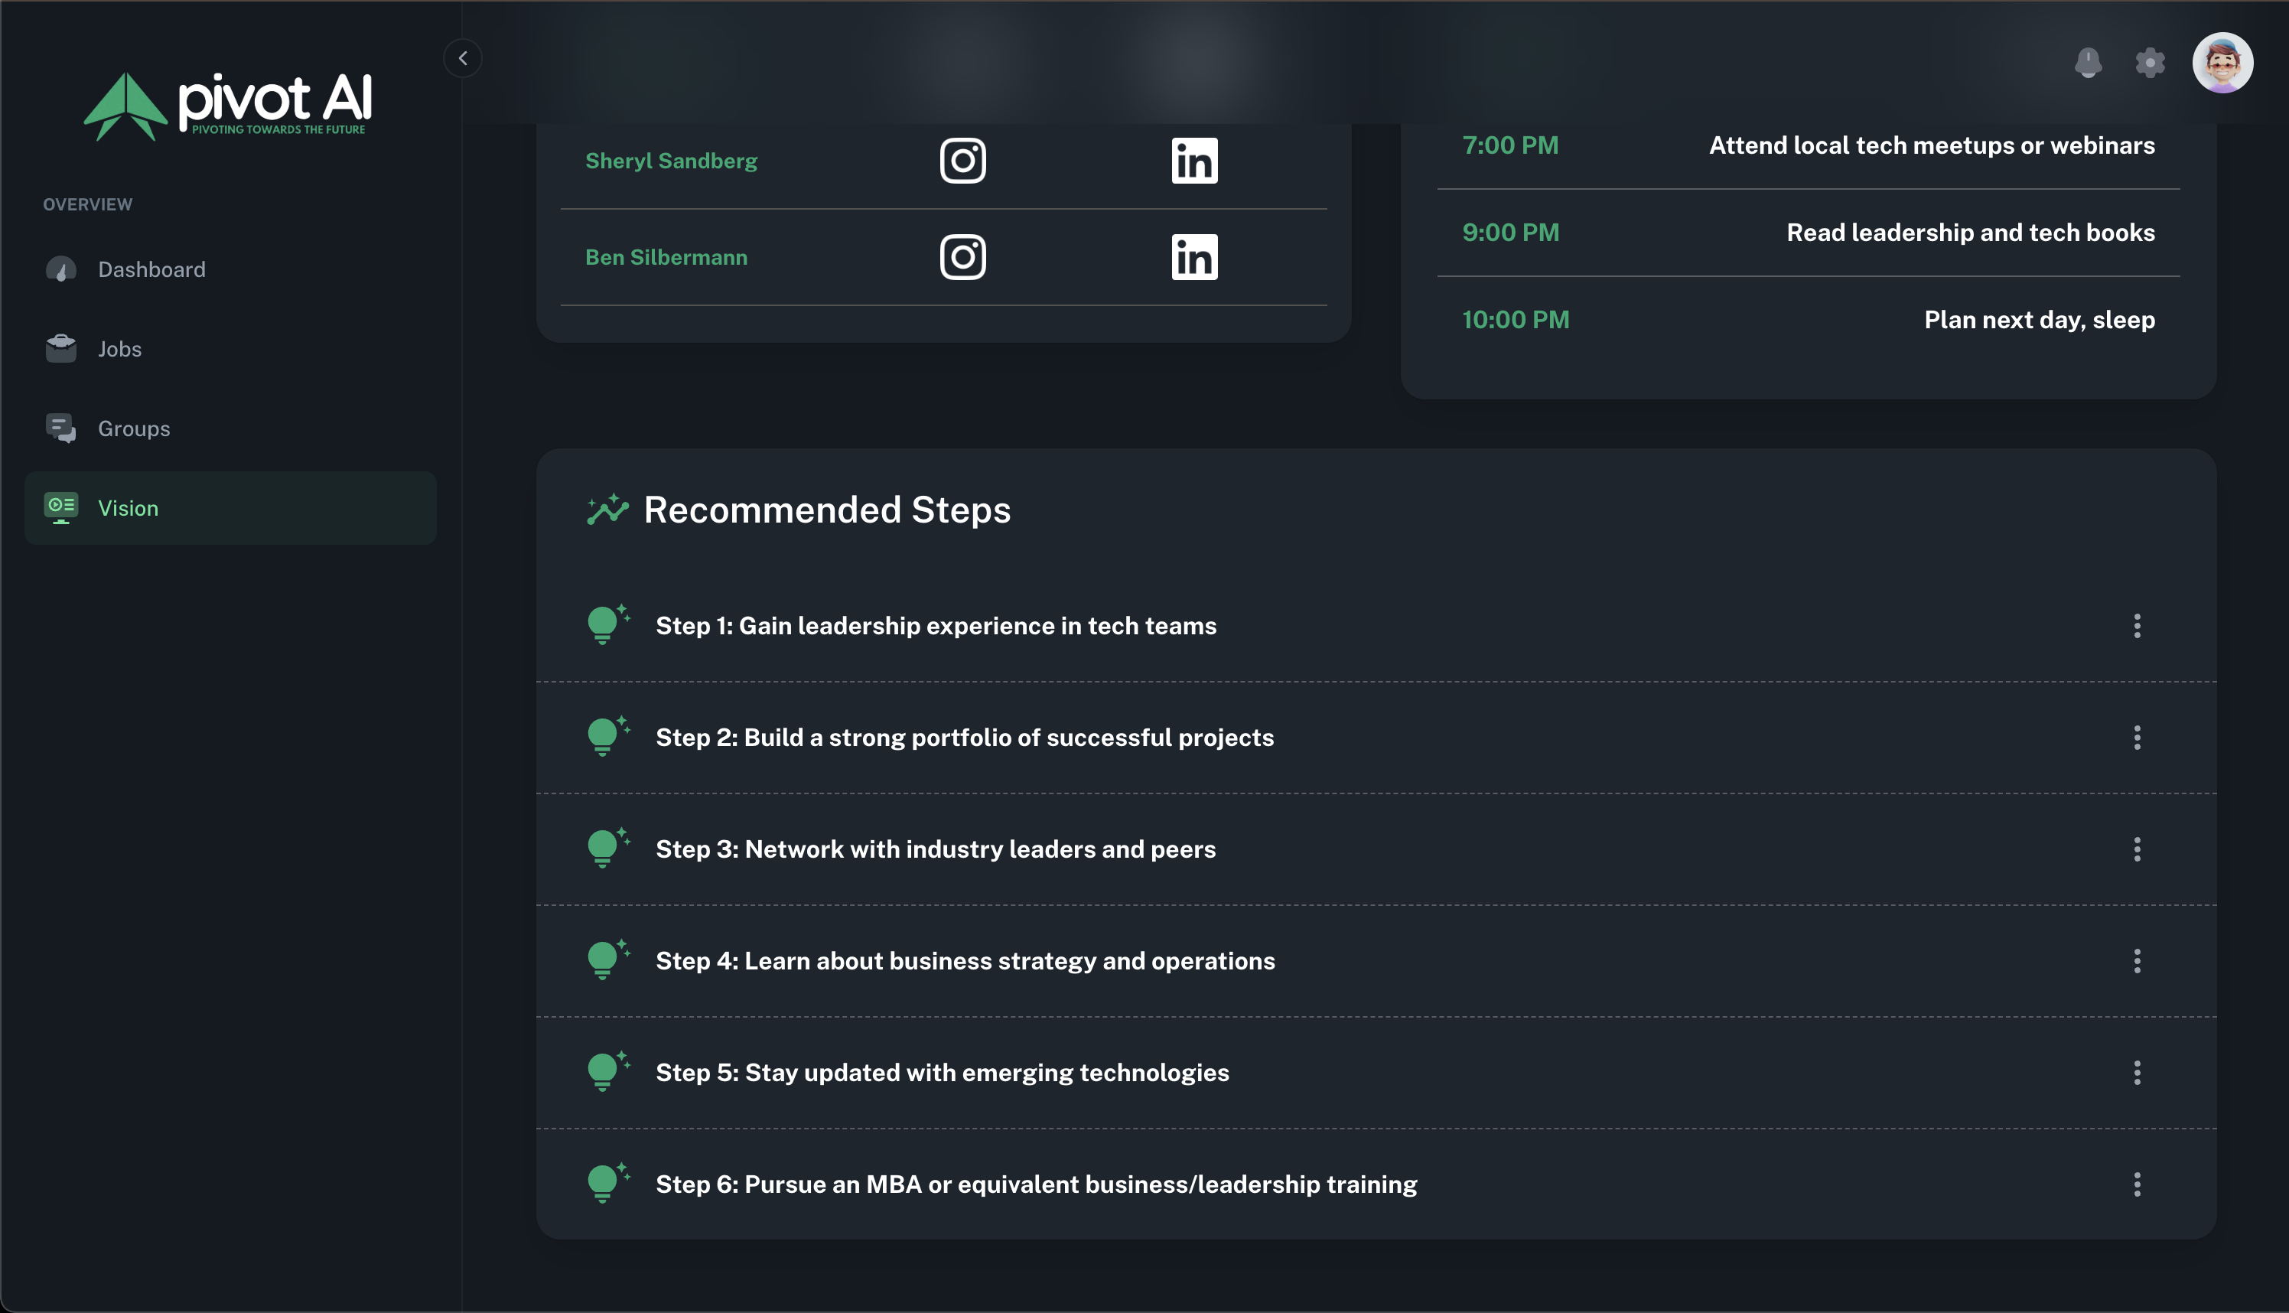Viewport: 2289px width, 1313px height.
Task: Open Sheryl Sandberg's LinkedIn icon
Action: (1193, 161)
